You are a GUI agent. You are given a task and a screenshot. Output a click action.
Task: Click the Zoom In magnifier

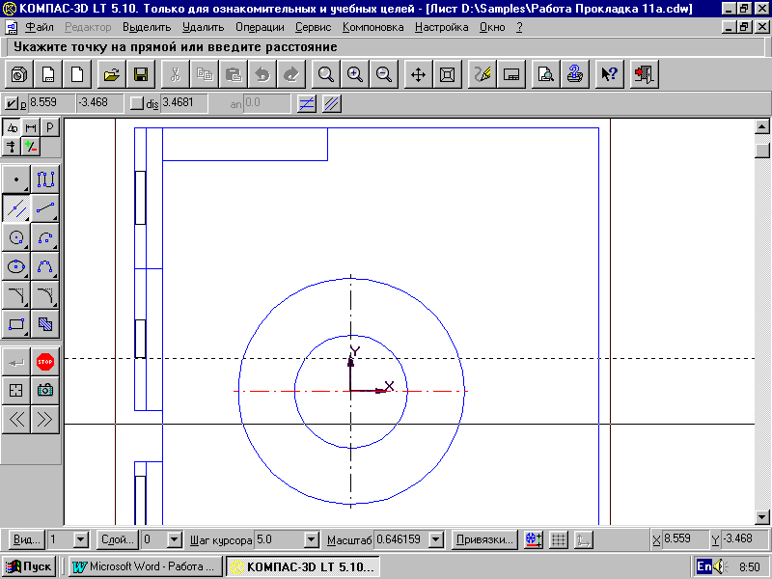pos(355,74)
